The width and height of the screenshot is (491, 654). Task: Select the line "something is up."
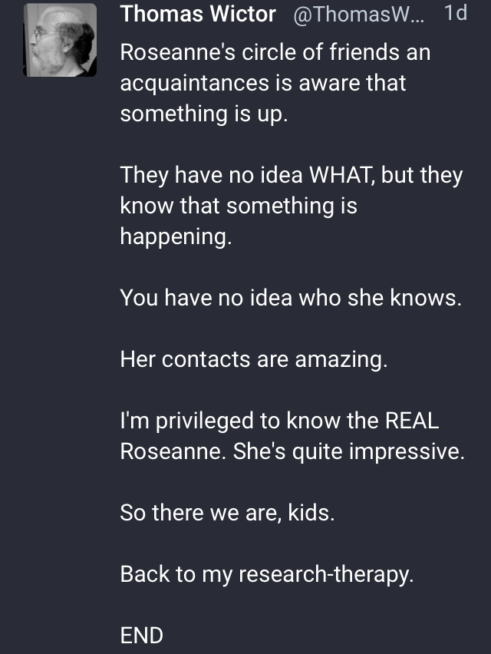204,114
